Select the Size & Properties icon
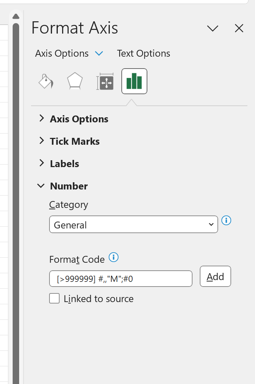255x384 pixels. tap(104, 81)
